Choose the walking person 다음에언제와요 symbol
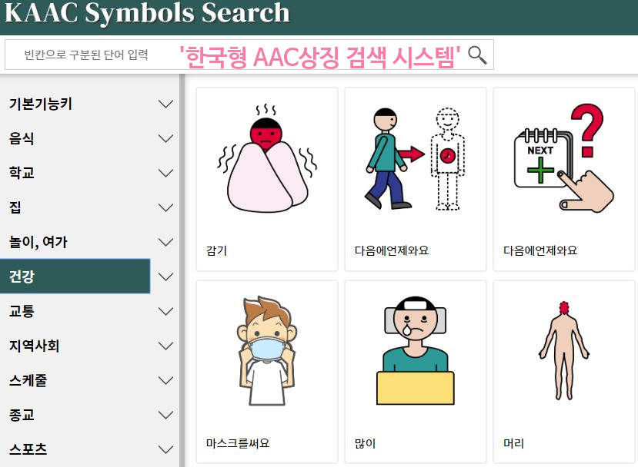 point(416,159)
